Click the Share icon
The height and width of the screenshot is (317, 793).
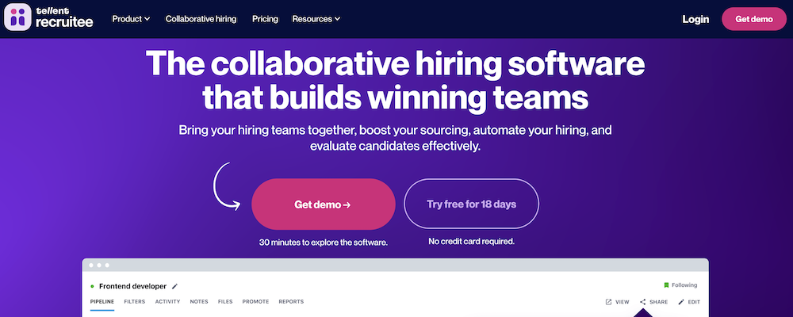pyautogui.click(x=643, y=302)
